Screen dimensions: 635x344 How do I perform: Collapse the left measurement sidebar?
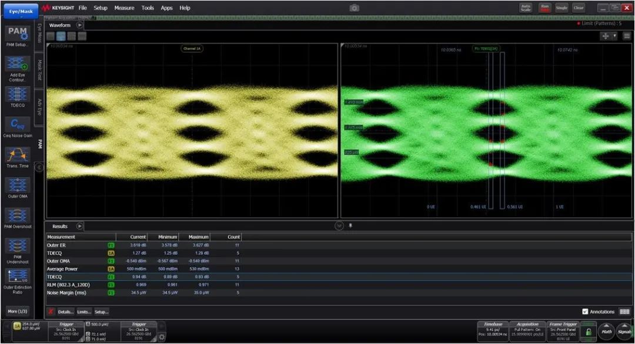click(x=39, y=167)
